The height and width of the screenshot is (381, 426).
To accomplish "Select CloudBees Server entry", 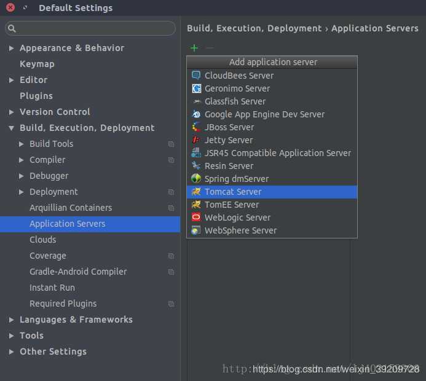I will tap(272, 75).
